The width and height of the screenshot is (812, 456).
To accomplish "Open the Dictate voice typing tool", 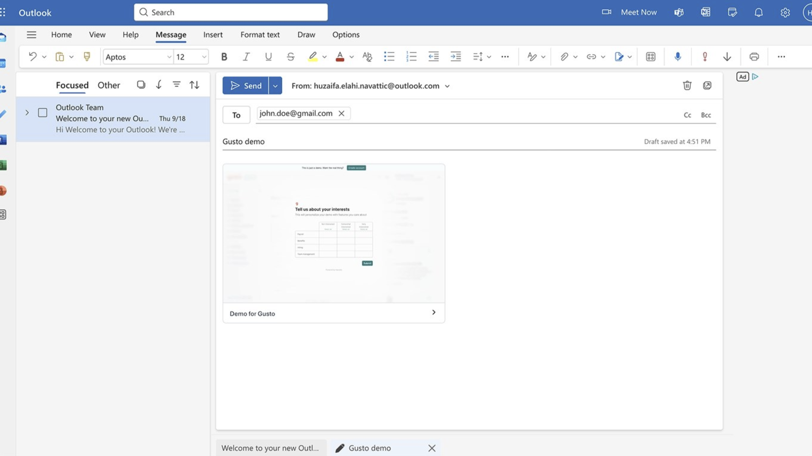I will tap(678, 56).
